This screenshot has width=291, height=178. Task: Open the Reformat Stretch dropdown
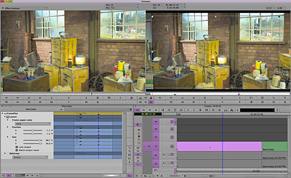[30, 157]
